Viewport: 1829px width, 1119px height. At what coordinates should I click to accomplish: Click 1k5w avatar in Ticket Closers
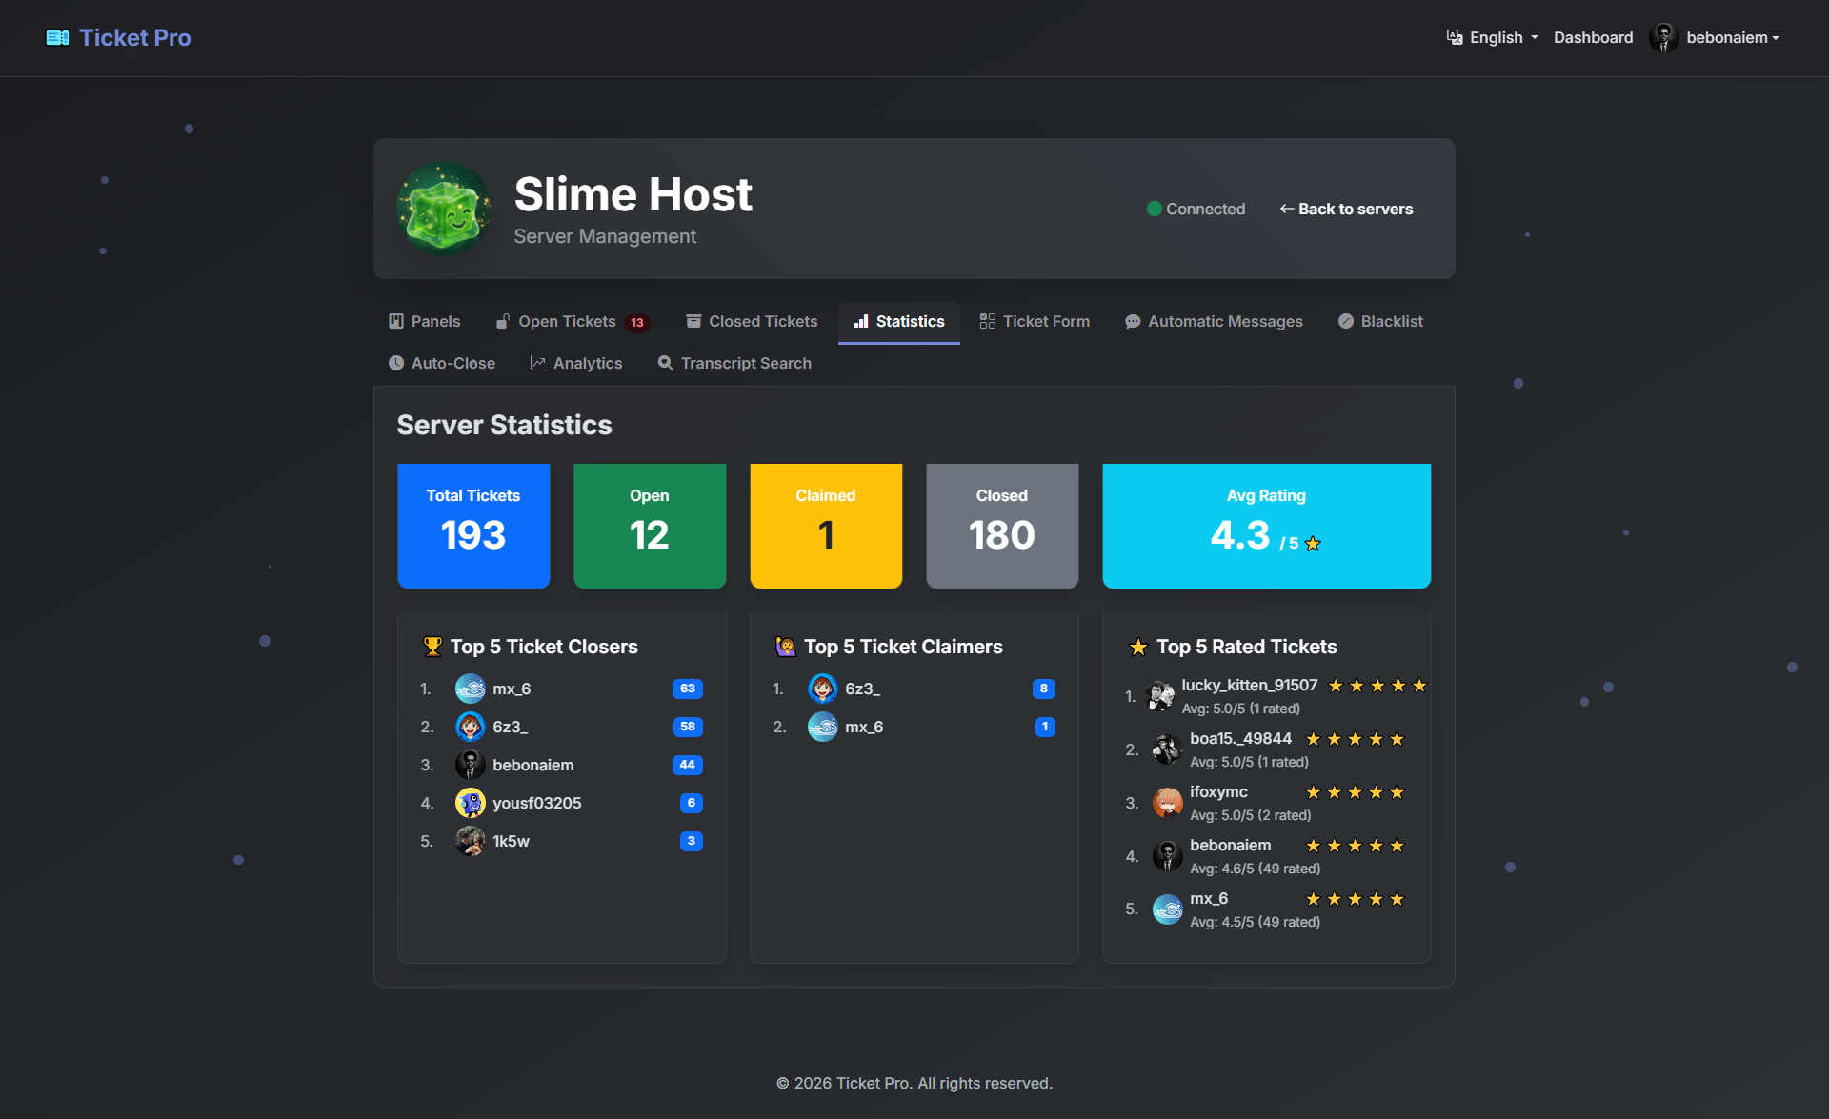pyautogui.click(x=471, y=841)
